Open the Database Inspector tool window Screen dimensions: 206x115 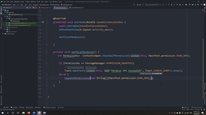[50, 107]
